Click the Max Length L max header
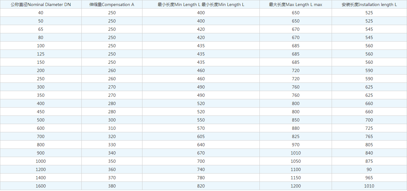Screen dimensions: 407x191 click(x=295, y=4)
